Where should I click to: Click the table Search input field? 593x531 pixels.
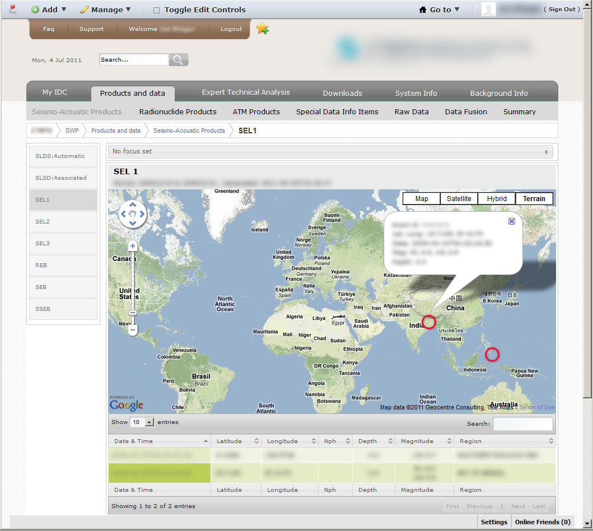(522, 423)
